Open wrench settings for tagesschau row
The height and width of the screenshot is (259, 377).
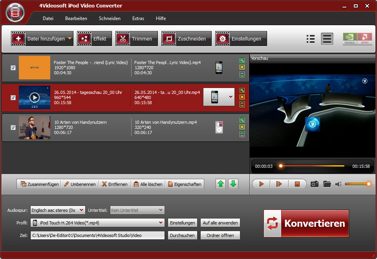[x=242, y=90]
